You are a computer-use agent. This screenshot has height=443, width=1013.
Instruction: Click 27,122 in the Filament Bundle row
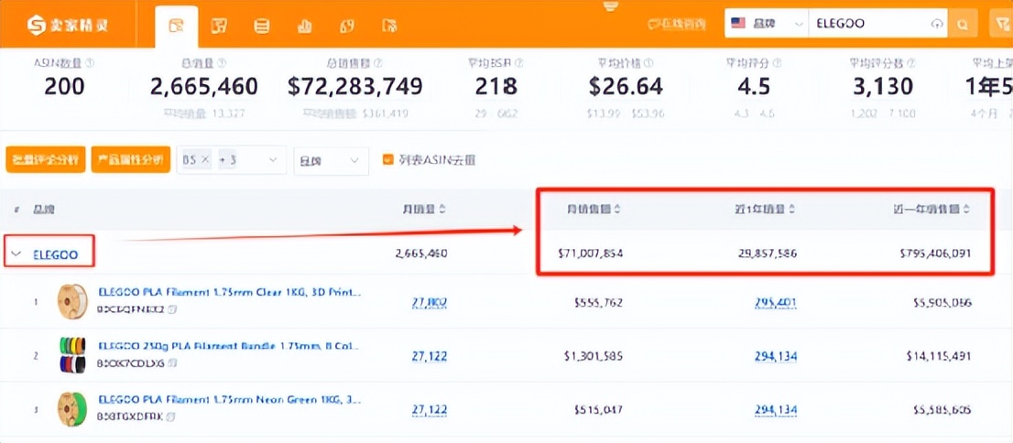pos(429,356)
